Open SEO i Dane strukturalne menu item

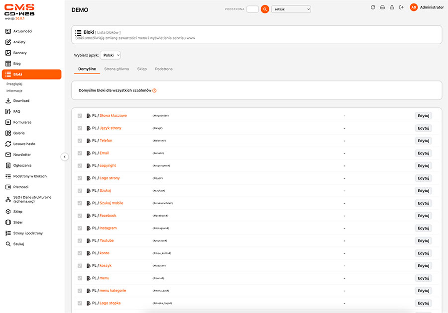32,199
